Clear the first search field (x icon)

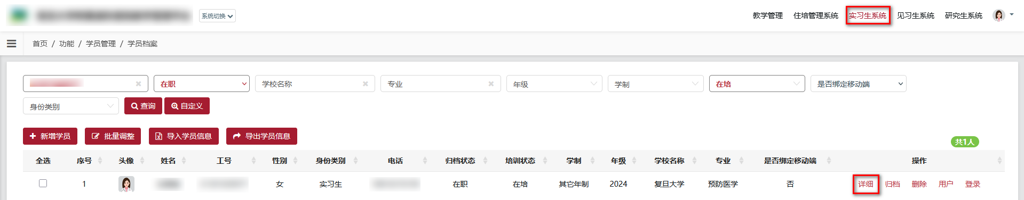coord(138,84)
